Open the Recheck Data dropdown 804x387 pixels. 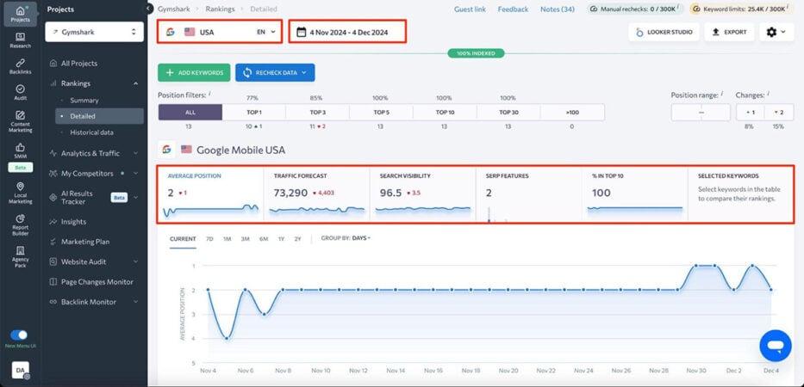click(x=276, y=73)
